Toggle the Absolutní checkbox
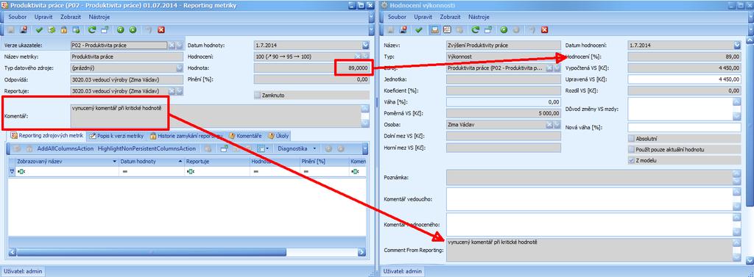 (x=632, y=139)
